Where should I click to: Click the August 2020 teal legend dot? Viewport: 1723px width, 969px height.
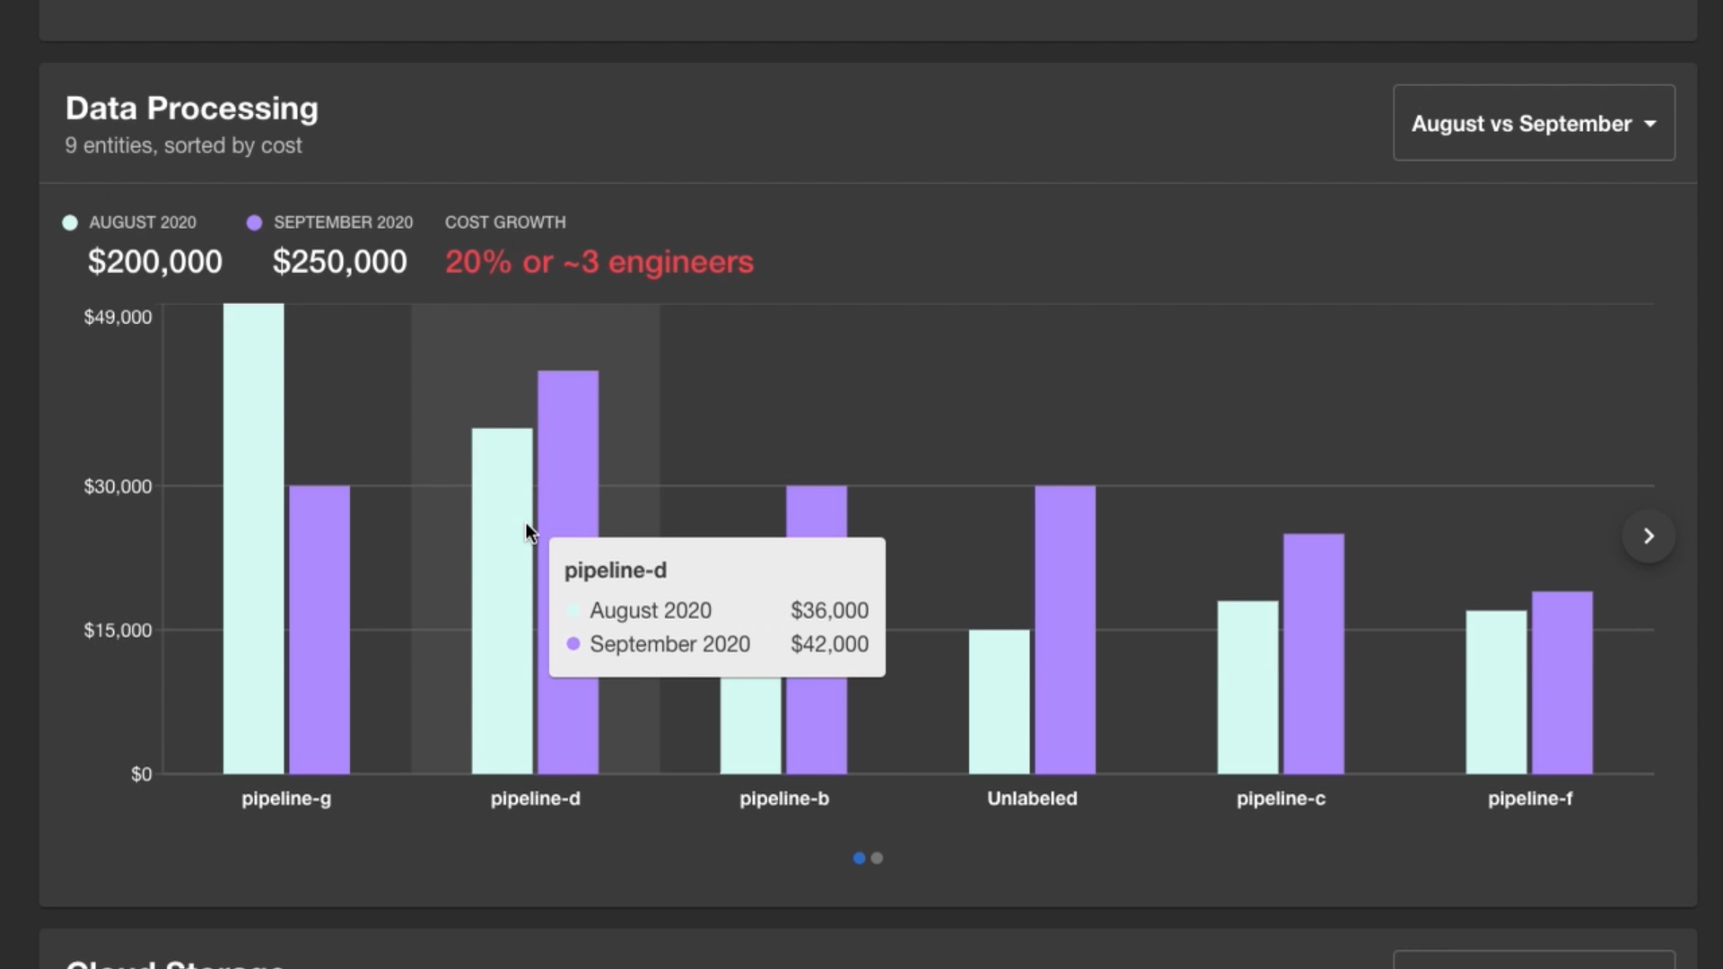click(x=71, y=222)
